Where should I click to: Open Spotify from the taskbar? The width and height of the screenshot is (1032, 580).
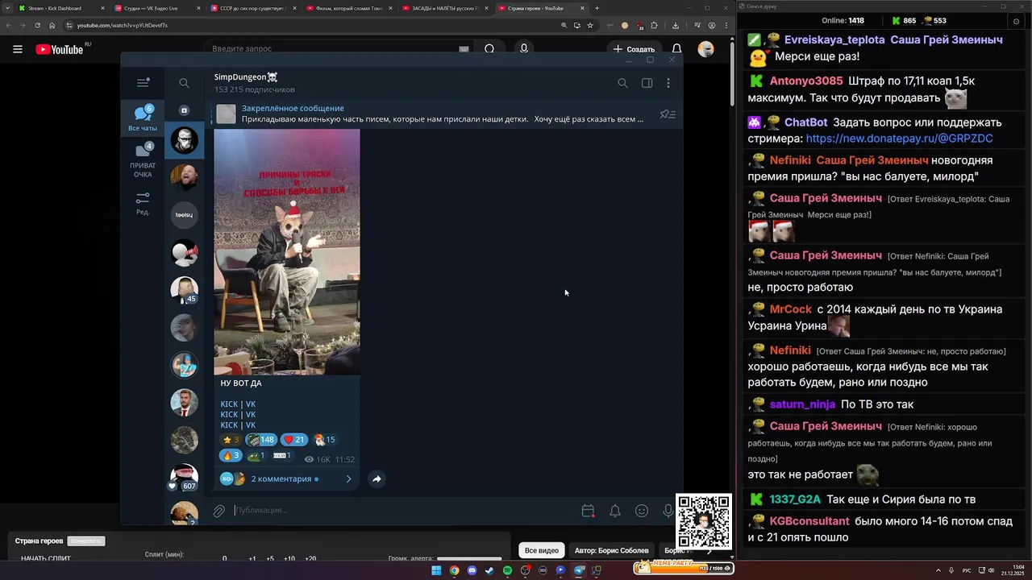coord(507,570)
